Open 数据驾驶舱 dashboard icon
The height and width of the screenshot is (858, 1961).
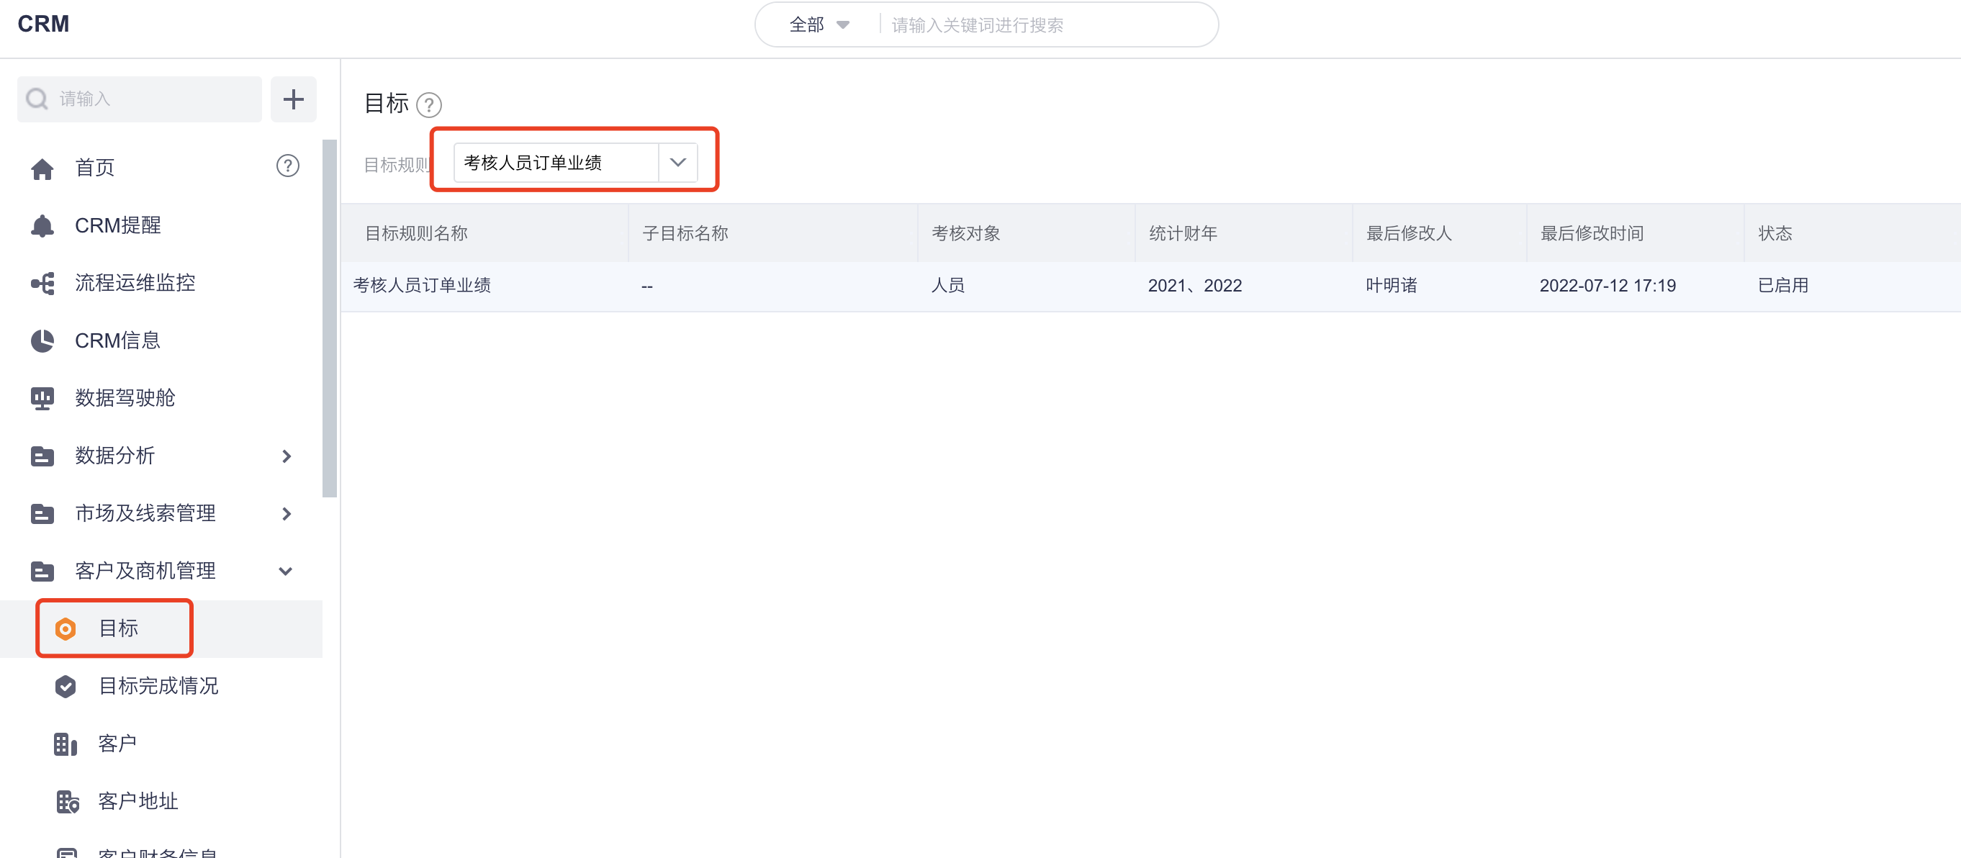42,398
